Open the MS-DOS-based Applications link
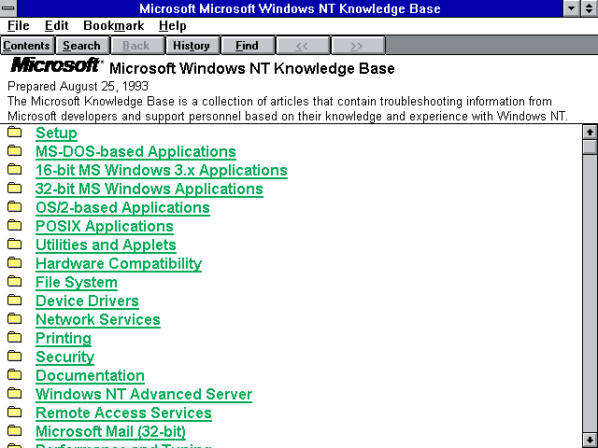598x448 pixels. [x=135, y=151]
